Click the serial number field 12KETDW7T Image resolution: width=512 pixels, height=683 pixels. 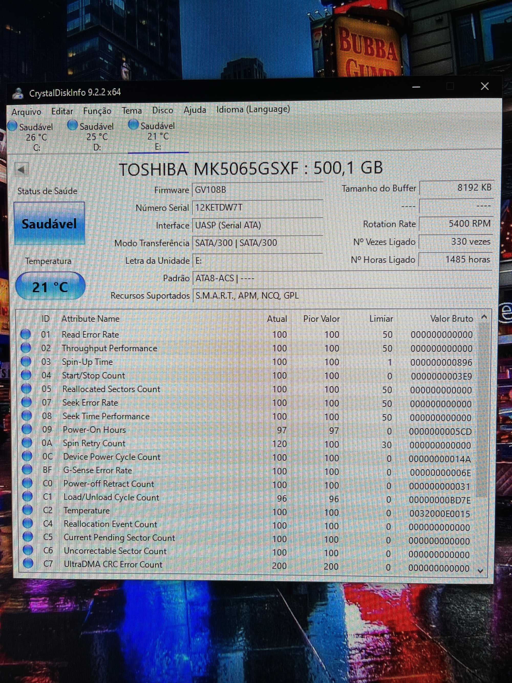tap(257, 207)
